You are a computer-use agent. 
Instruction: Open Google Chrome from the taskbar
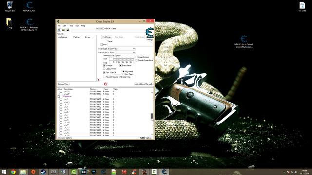13,172
